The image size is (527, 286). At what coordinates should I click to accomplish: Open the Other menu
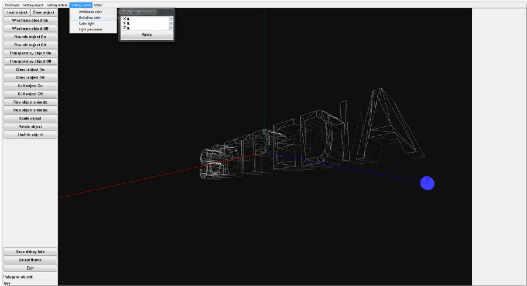coord(98,5)
